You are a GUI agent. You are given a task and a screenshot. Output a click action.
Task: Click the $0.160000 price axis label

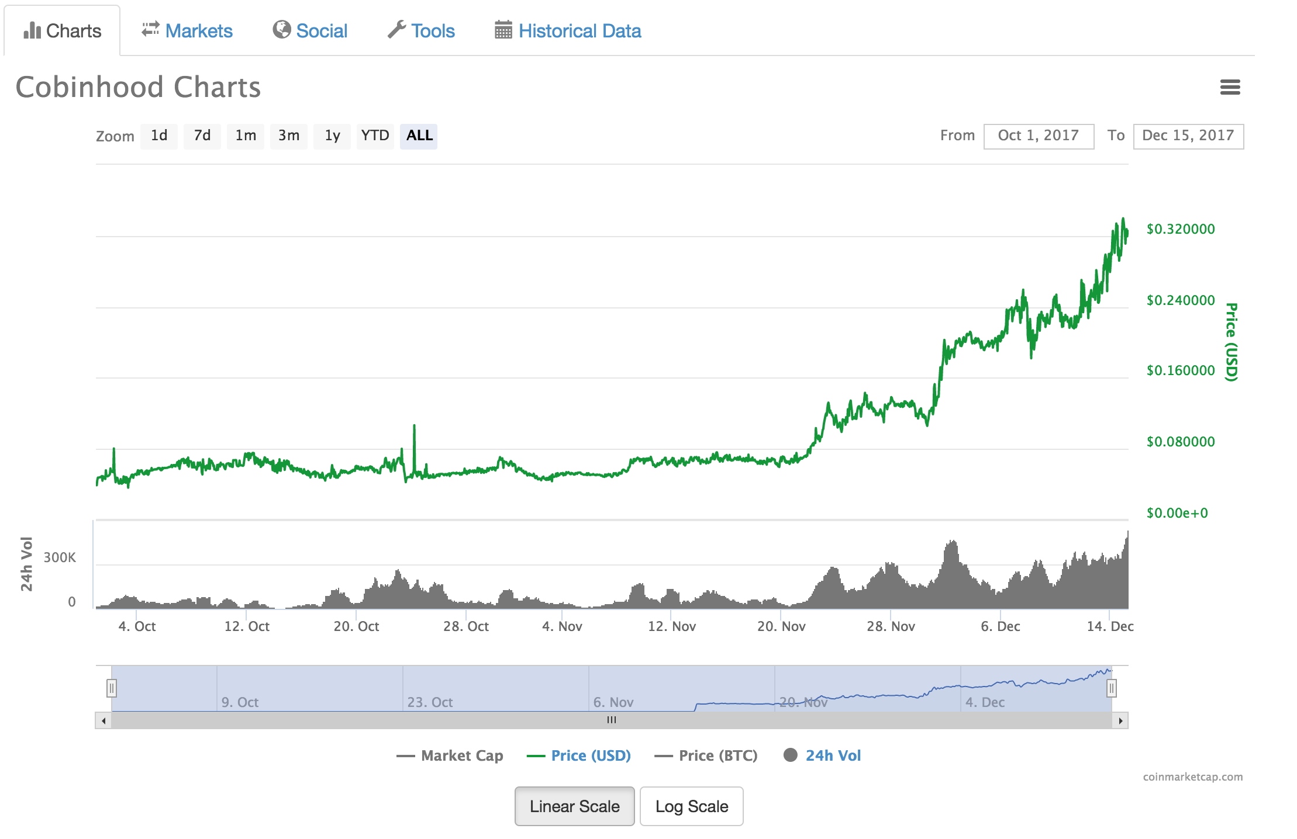click(x=1181, y=370)
